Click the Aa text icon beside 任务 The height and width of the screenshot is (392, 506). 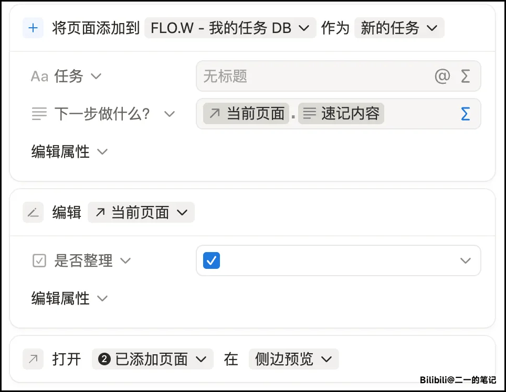pos(39,77)
